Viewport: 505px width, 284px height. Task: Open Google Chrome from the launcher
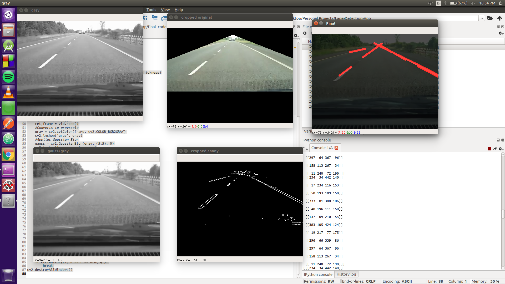(x=8, y=155)
